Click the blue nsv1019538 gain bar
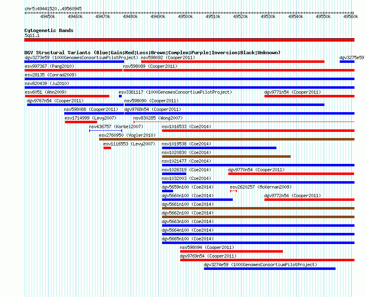366x297 pixels. (219, 148)
